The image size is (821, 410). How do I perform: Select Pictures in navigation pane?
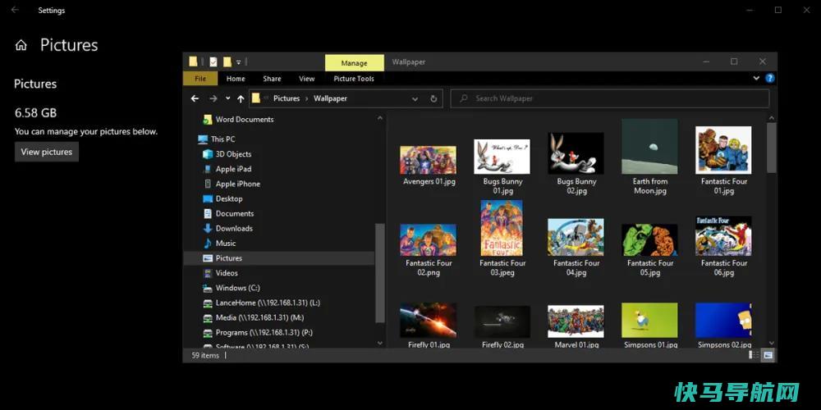coord(279,257)
